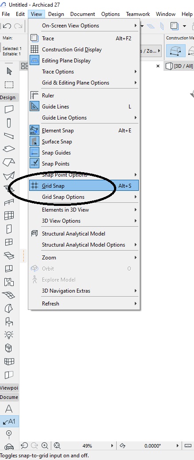Select the Lamp tool icon
This screenshot has height=460, width=194.
[x=9, y=334]
